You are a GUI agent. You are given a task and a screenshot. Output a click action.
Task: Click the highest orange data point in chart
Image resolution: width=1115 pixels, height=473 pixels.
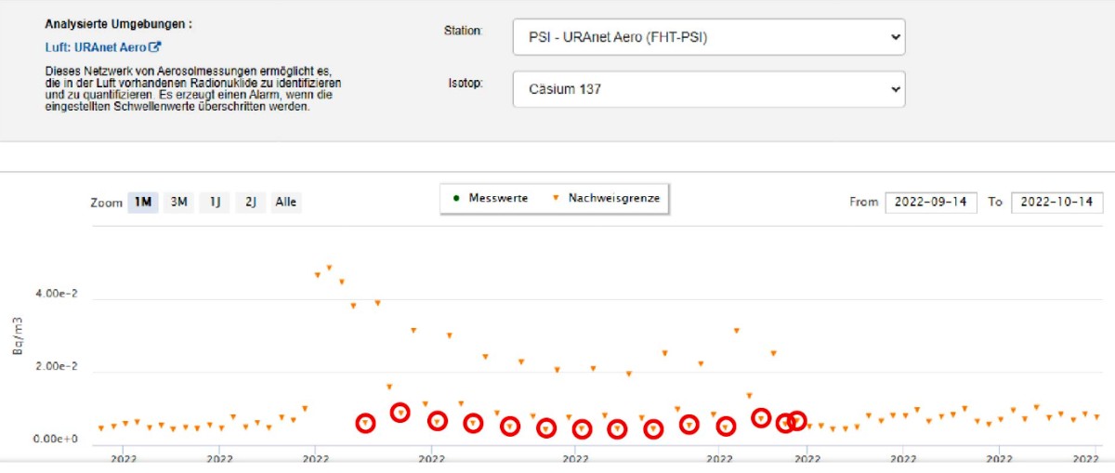(x=329, y=269)
